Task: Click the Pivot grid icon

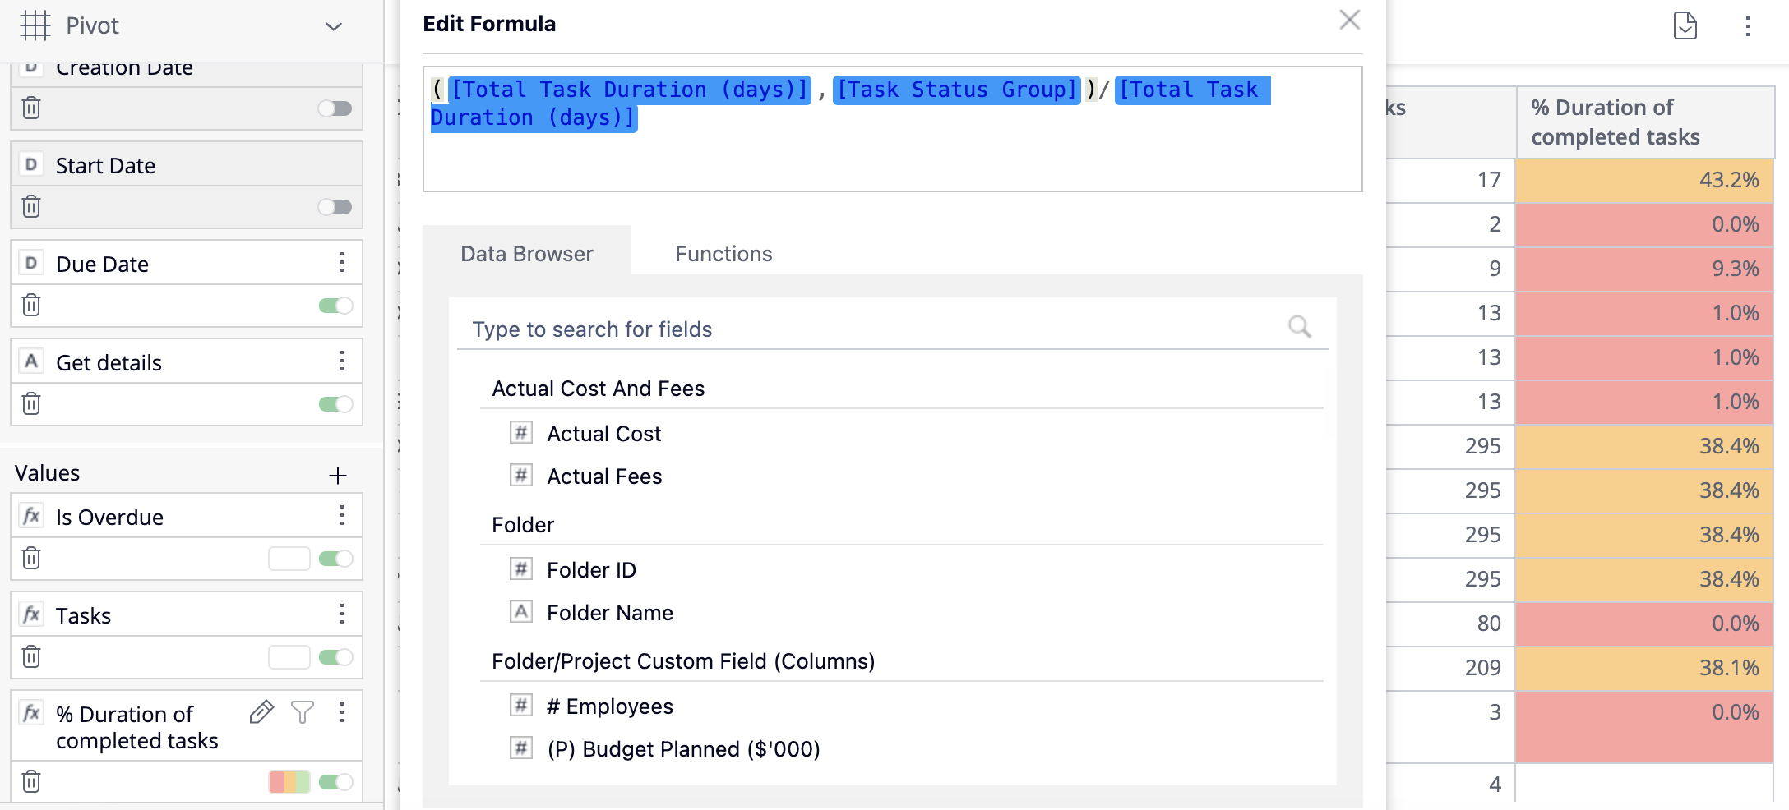Action: point(35,25)
